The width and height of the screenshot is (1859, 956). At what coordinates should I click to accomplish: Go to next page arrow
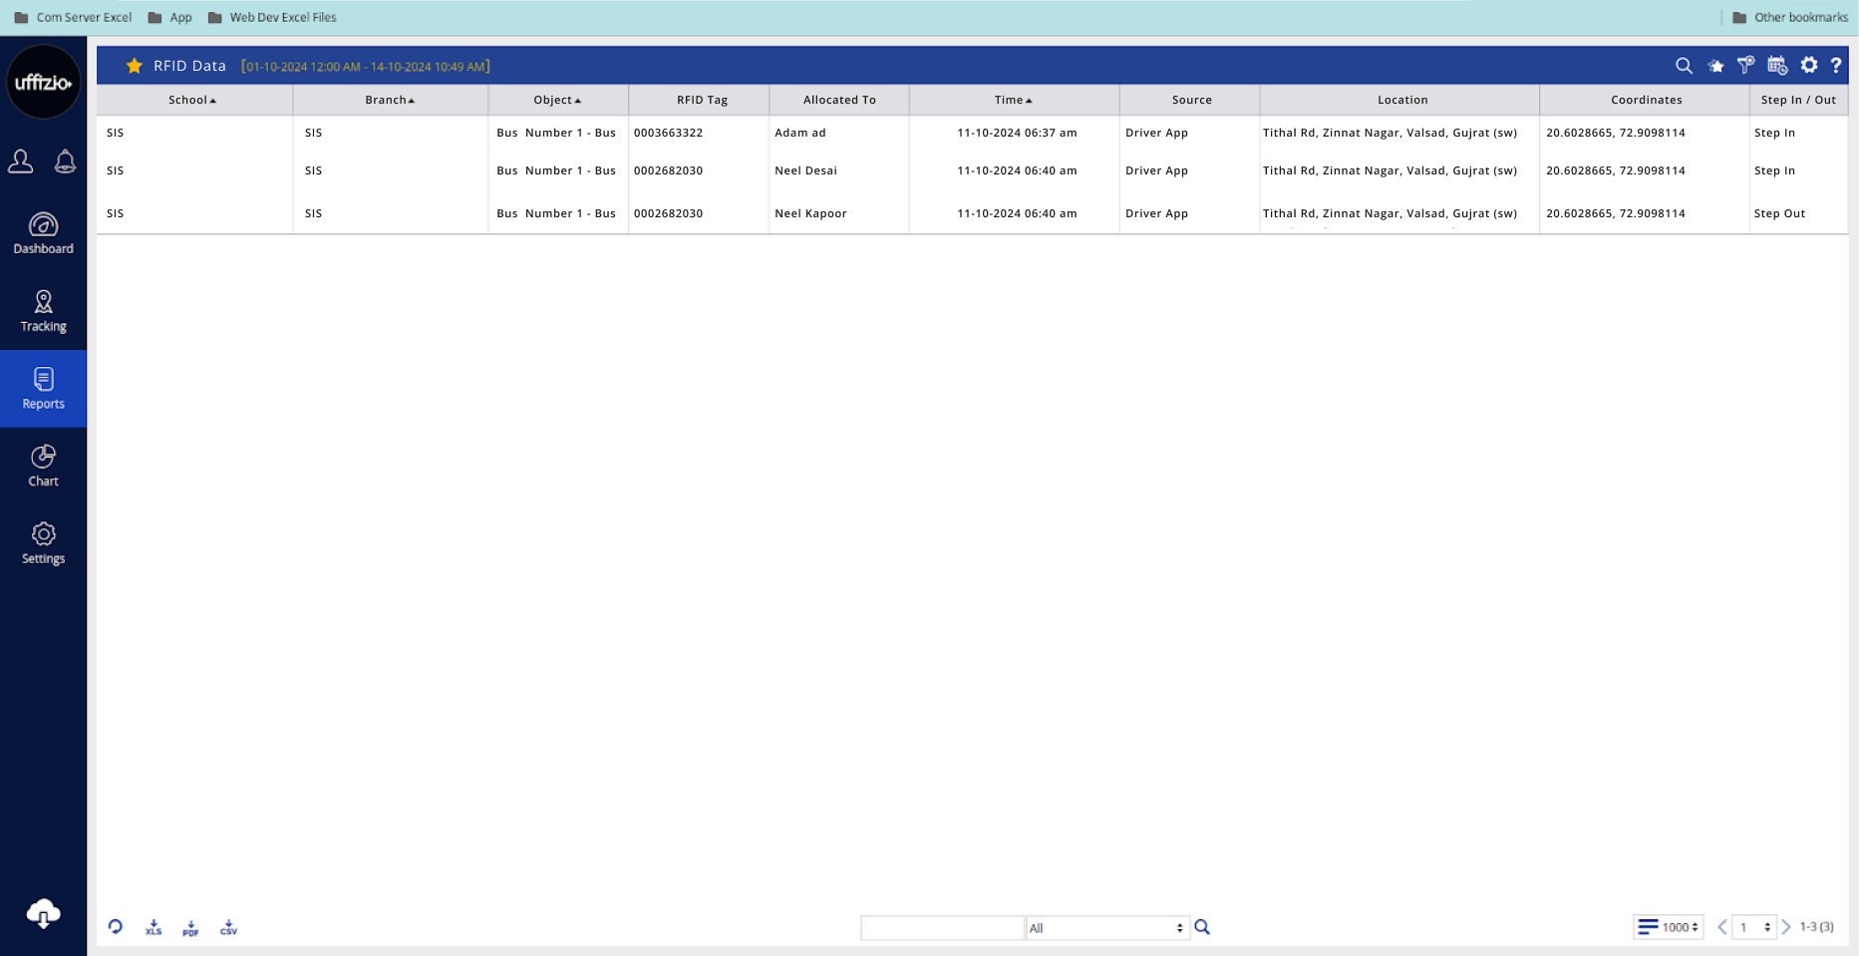click(1786, 927)
